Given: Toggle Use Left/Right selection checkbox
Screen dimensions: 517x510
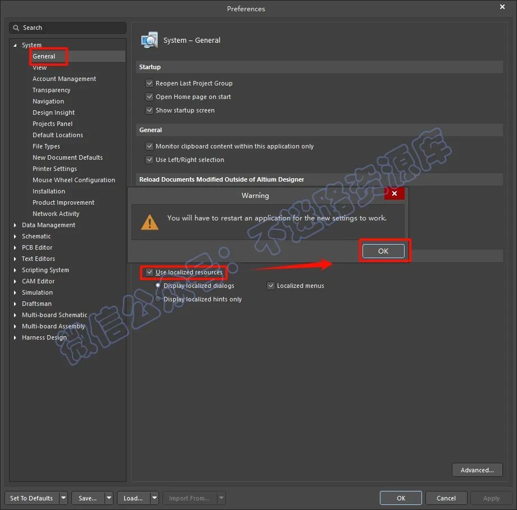Looking at the screenshot, I should (x=149, y=160).
